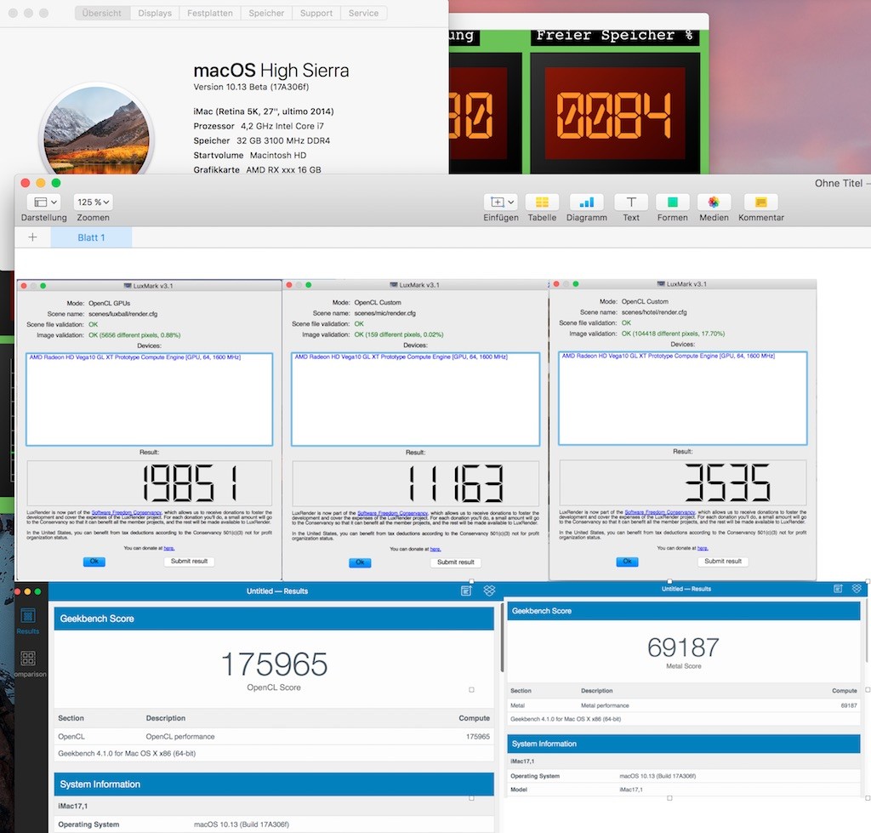Open the Festplatten tab
This screenshot has width=871, height=833.
point(210,13)
